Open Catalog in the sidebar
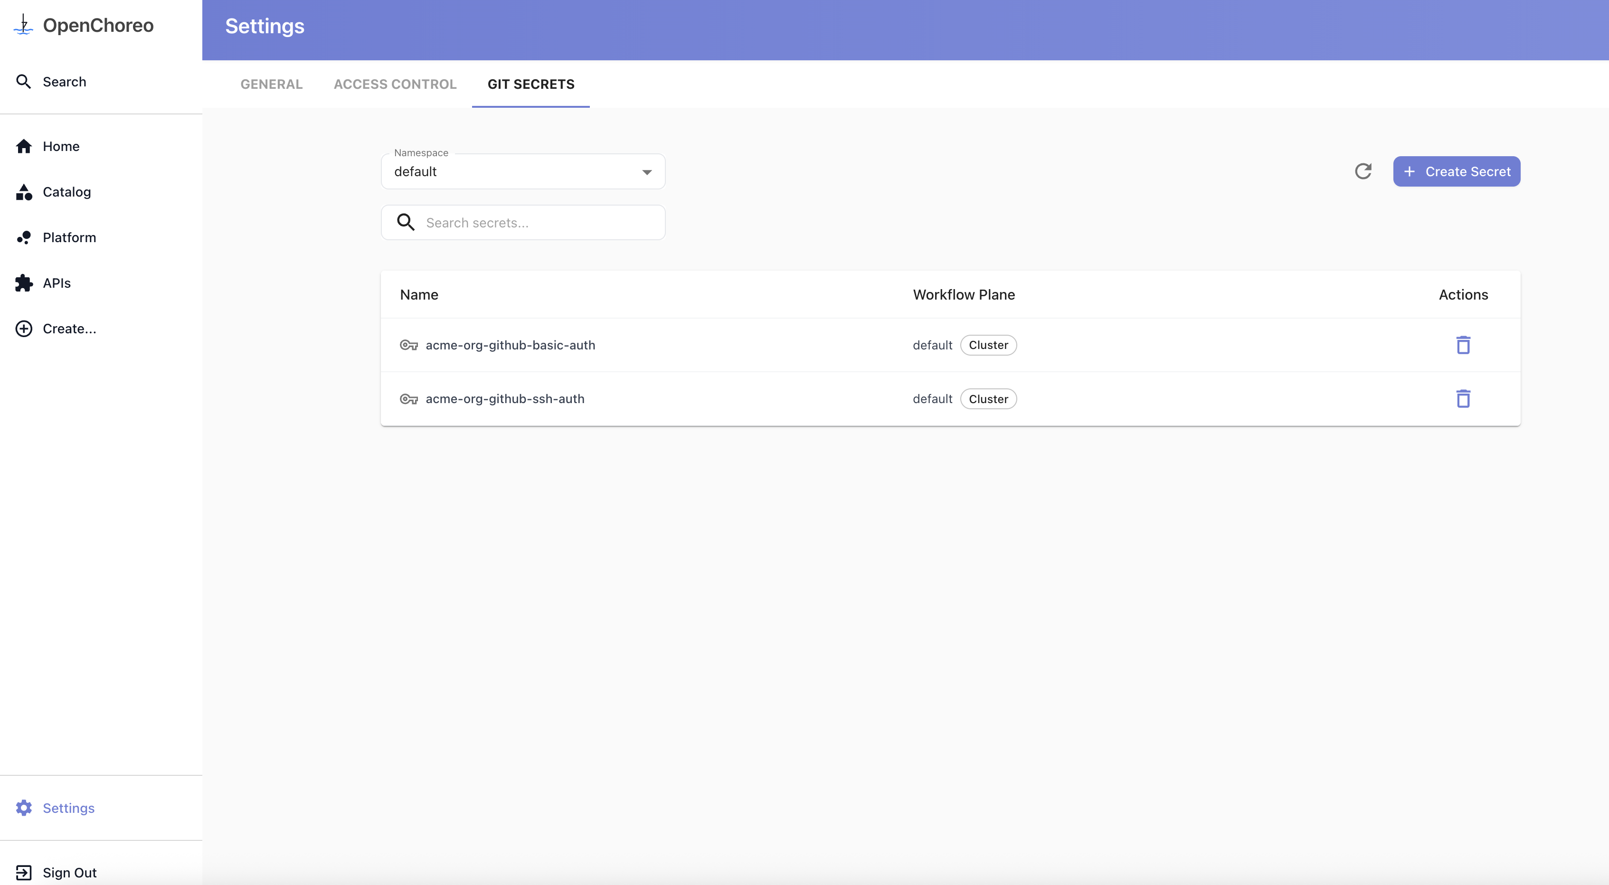The width and height of the screenshot is (1609, 885). pyautogui.click(x=66, y=192)
